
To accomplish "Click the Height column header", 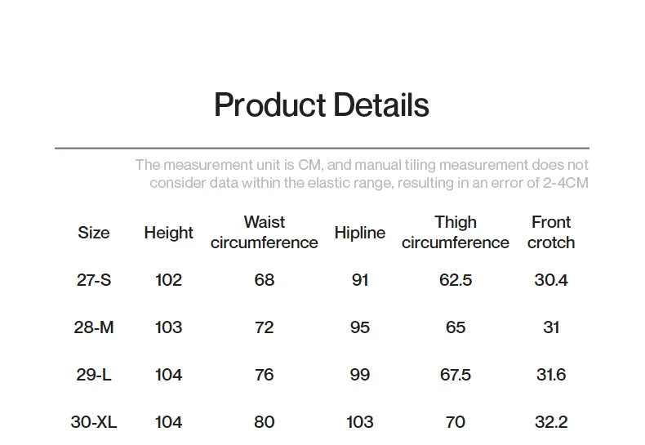I will click(169, 233).
